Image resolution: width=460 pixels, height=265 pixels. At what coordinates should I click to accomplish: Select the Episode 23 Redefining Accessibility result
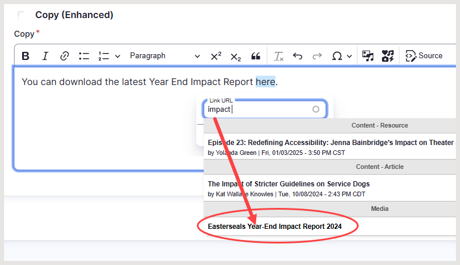pos(330,147)
